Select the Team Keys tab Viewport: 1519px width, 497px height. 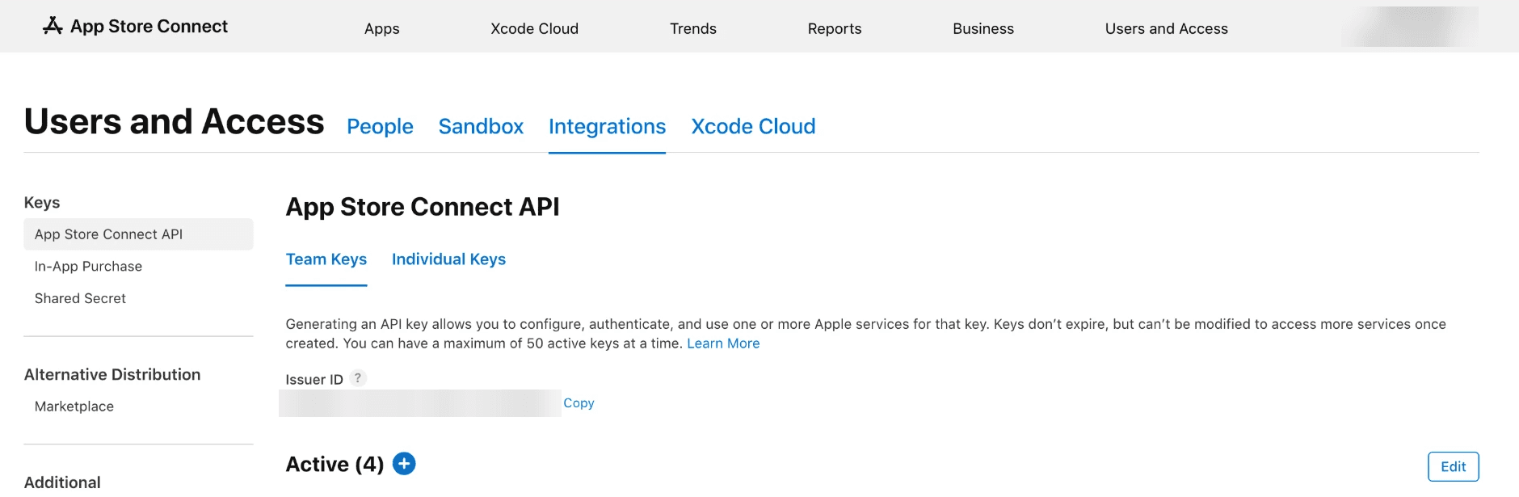coord(326,259)
